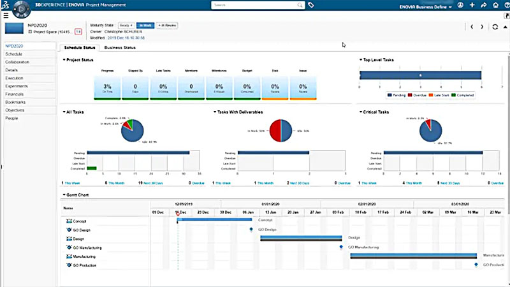Go to previous item arrow
510x287 pixels.
pyautogui.click(x=472, y=27)
